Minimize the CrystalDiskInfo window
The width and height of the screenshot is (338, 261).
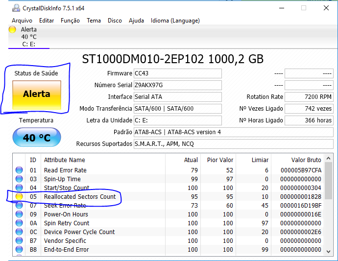point(282,8)
